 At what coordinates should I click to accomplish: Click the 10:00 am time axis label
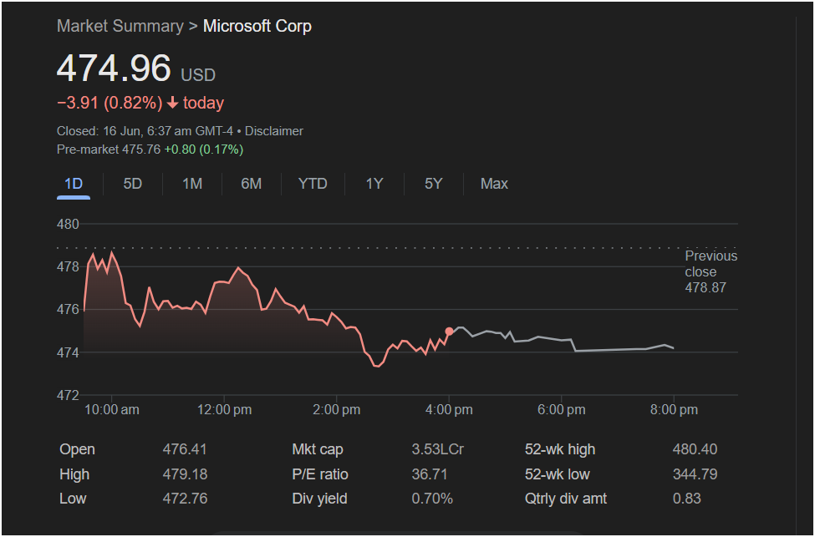coord(112,410)
